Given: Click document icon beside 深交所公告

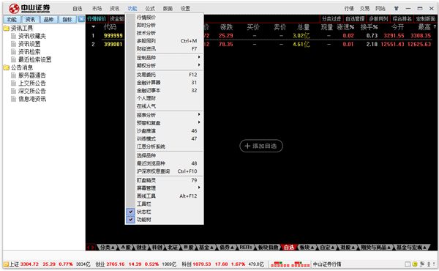Looking at the screenshot, I should 13,91.
